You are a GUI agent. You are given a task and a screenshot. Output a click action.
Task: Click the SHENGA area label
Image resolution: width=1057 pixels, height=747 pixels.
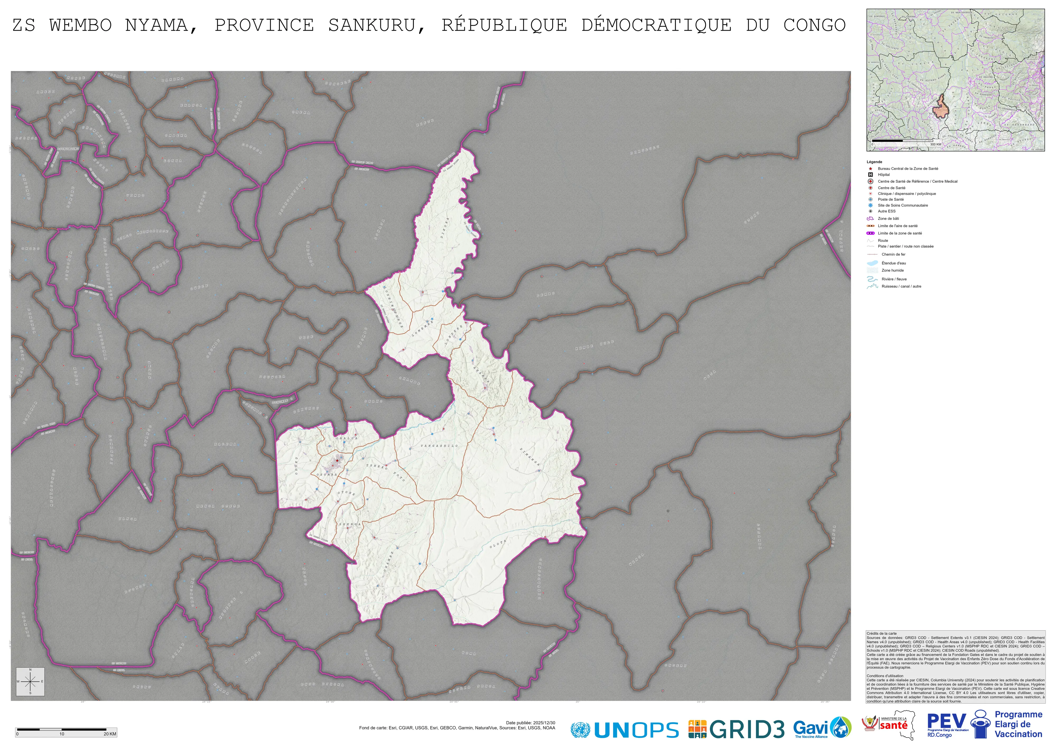click(350, 524)
